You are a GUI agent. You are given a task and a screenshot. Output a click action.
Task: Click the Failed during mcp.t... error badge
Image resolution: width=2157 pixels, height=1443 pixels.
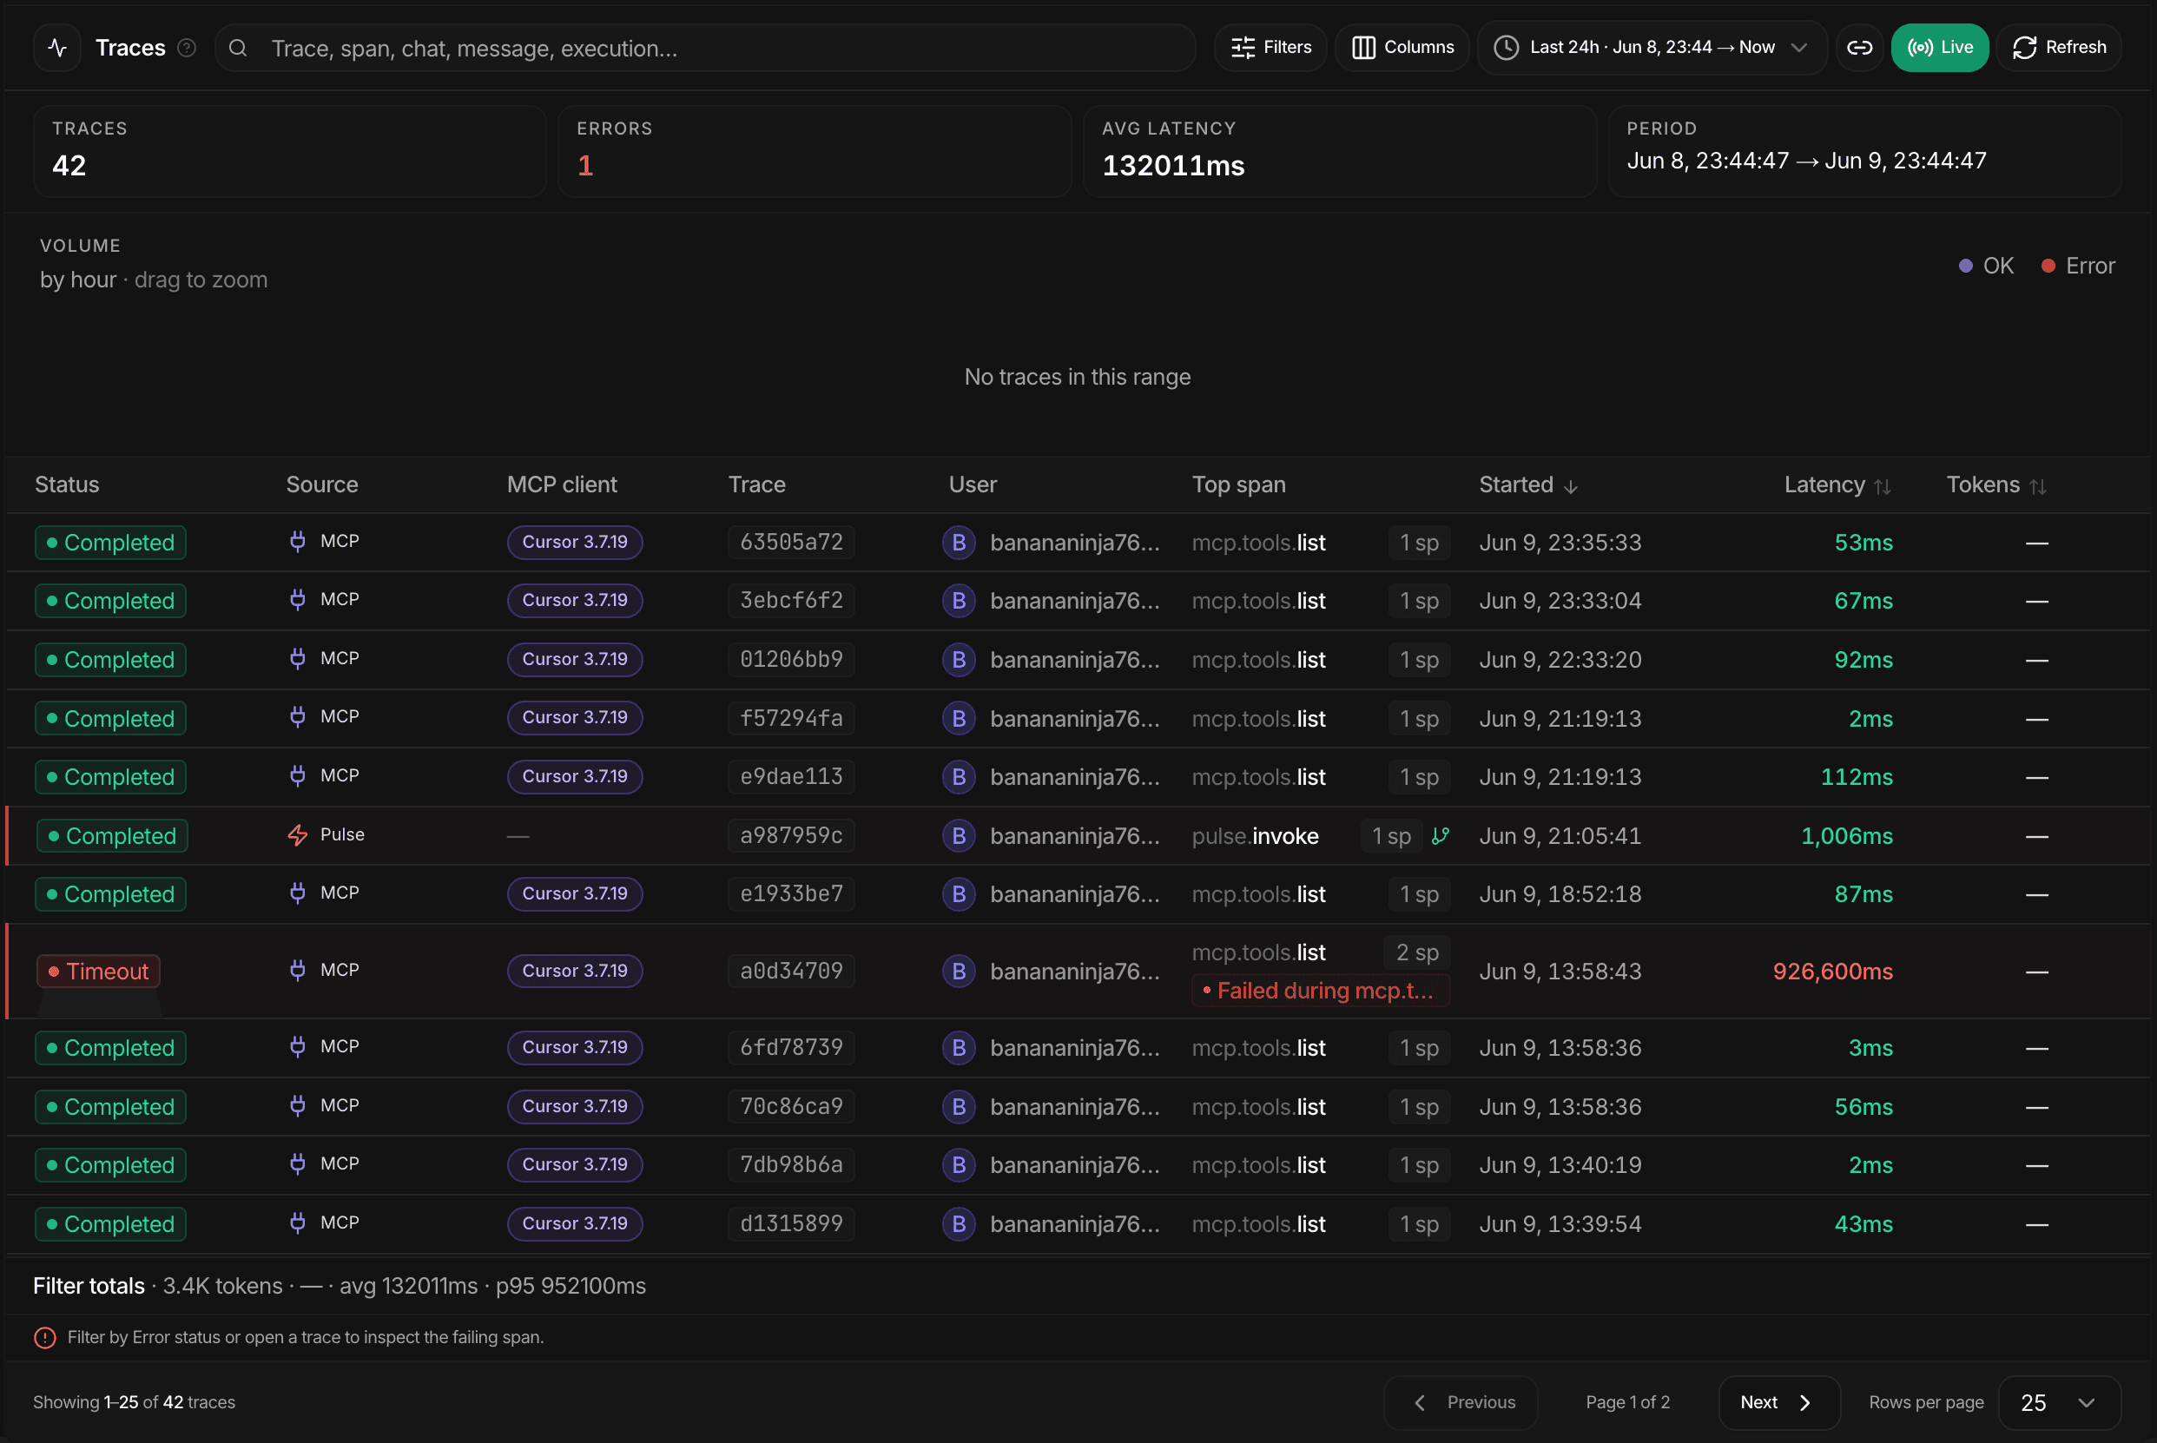[1321, 992]
